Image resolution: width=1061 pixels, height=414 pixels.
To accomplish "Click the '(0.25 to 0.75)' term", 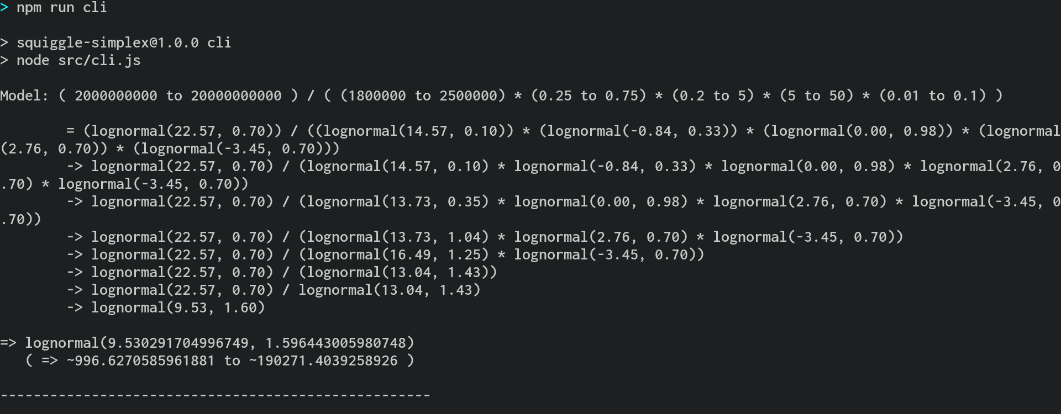I will point(589,95).
